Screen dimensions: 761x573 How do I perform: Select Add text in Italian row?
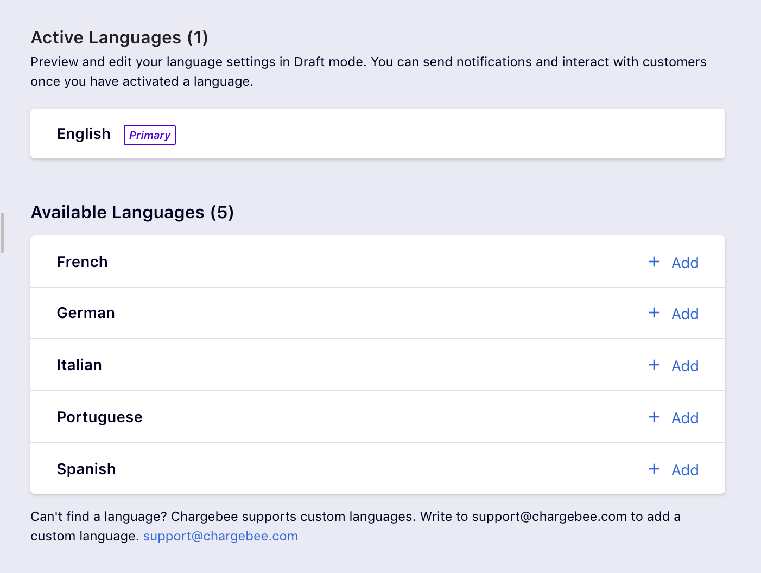pos(684,366)
